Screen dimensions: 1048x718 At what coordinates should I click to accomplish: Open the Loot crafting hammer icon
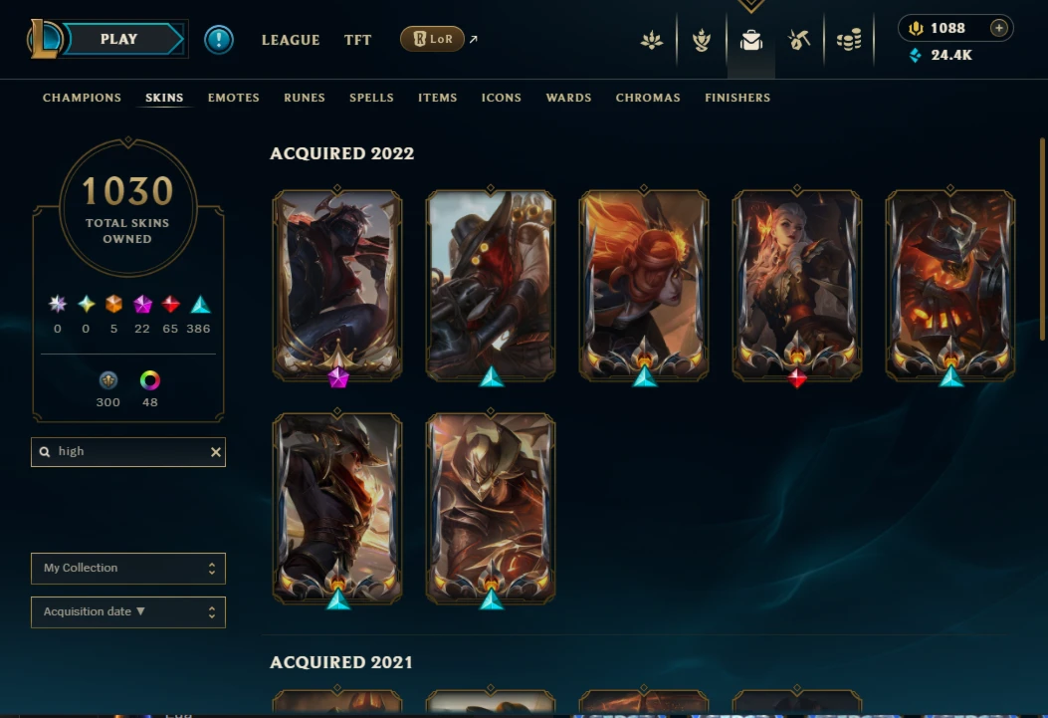click(799, 40)
